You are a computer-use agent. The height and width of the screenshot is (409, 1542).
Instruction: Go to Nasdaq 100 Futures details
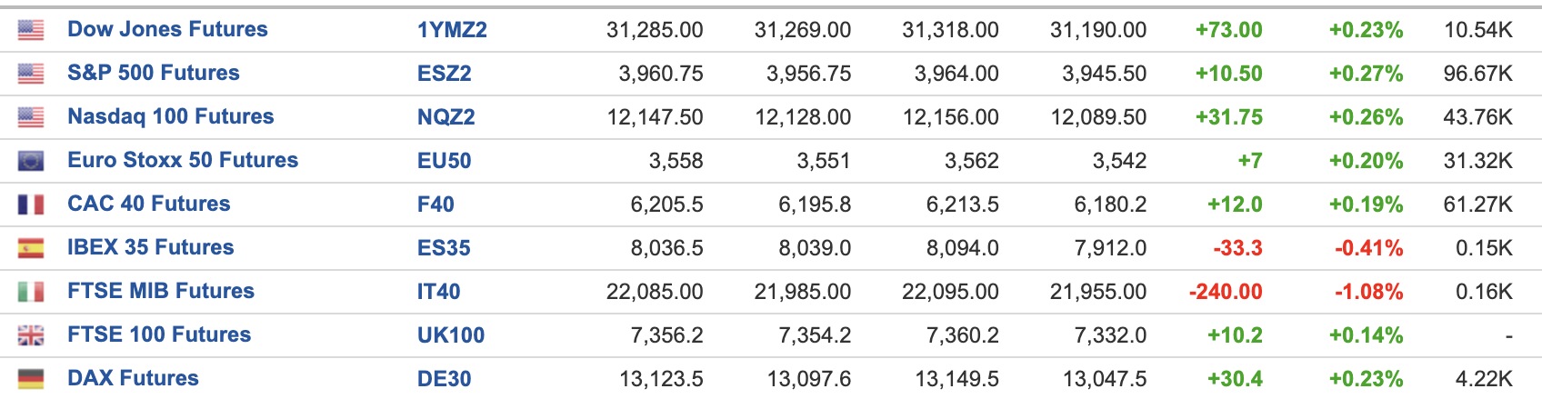pyautogui.click(x=171, y=116)
